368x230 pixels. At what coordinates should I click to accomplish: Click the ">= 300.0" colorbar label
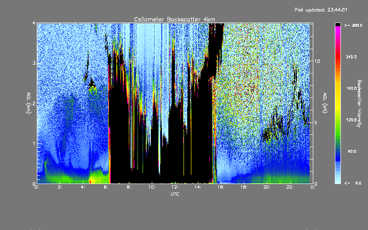coord(353,25)
